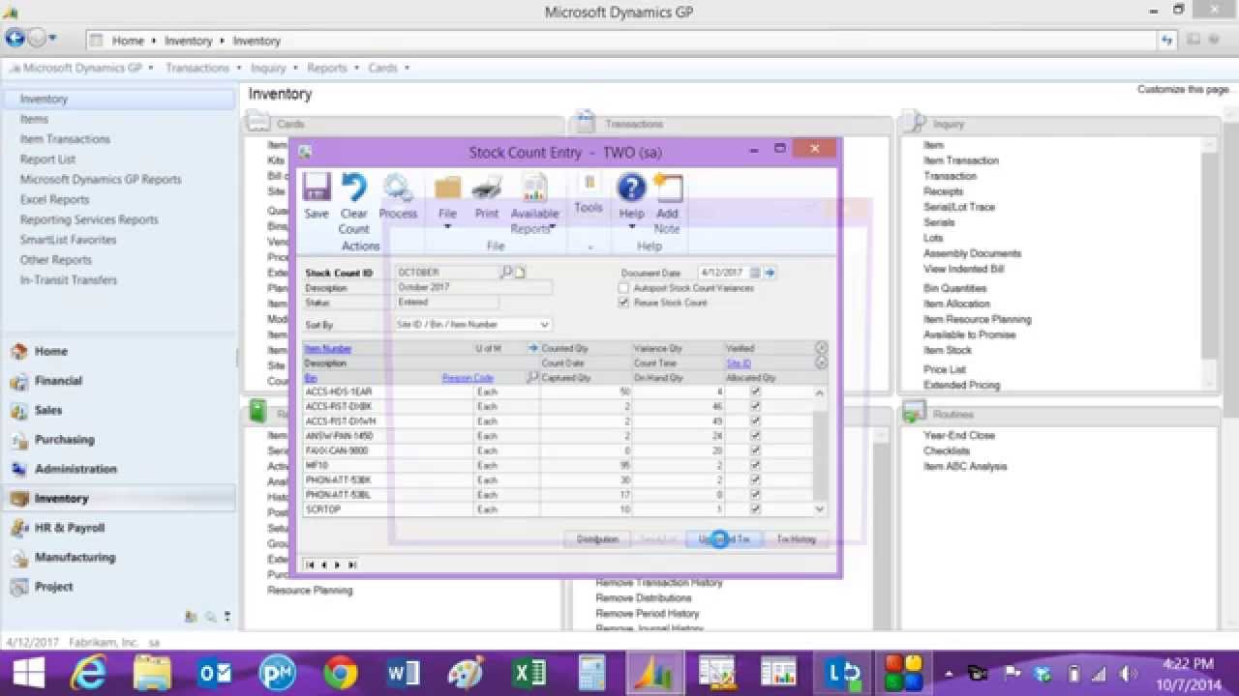This screenshot has height=696, width=1239.
Task: Click the grid scrollbar down arrow
Action: (820, 508)
